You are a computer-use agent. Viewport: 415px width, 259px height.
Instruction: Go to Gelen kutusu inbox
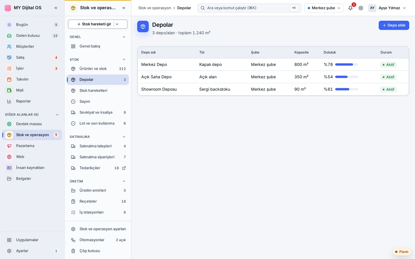tap(32, 36)
